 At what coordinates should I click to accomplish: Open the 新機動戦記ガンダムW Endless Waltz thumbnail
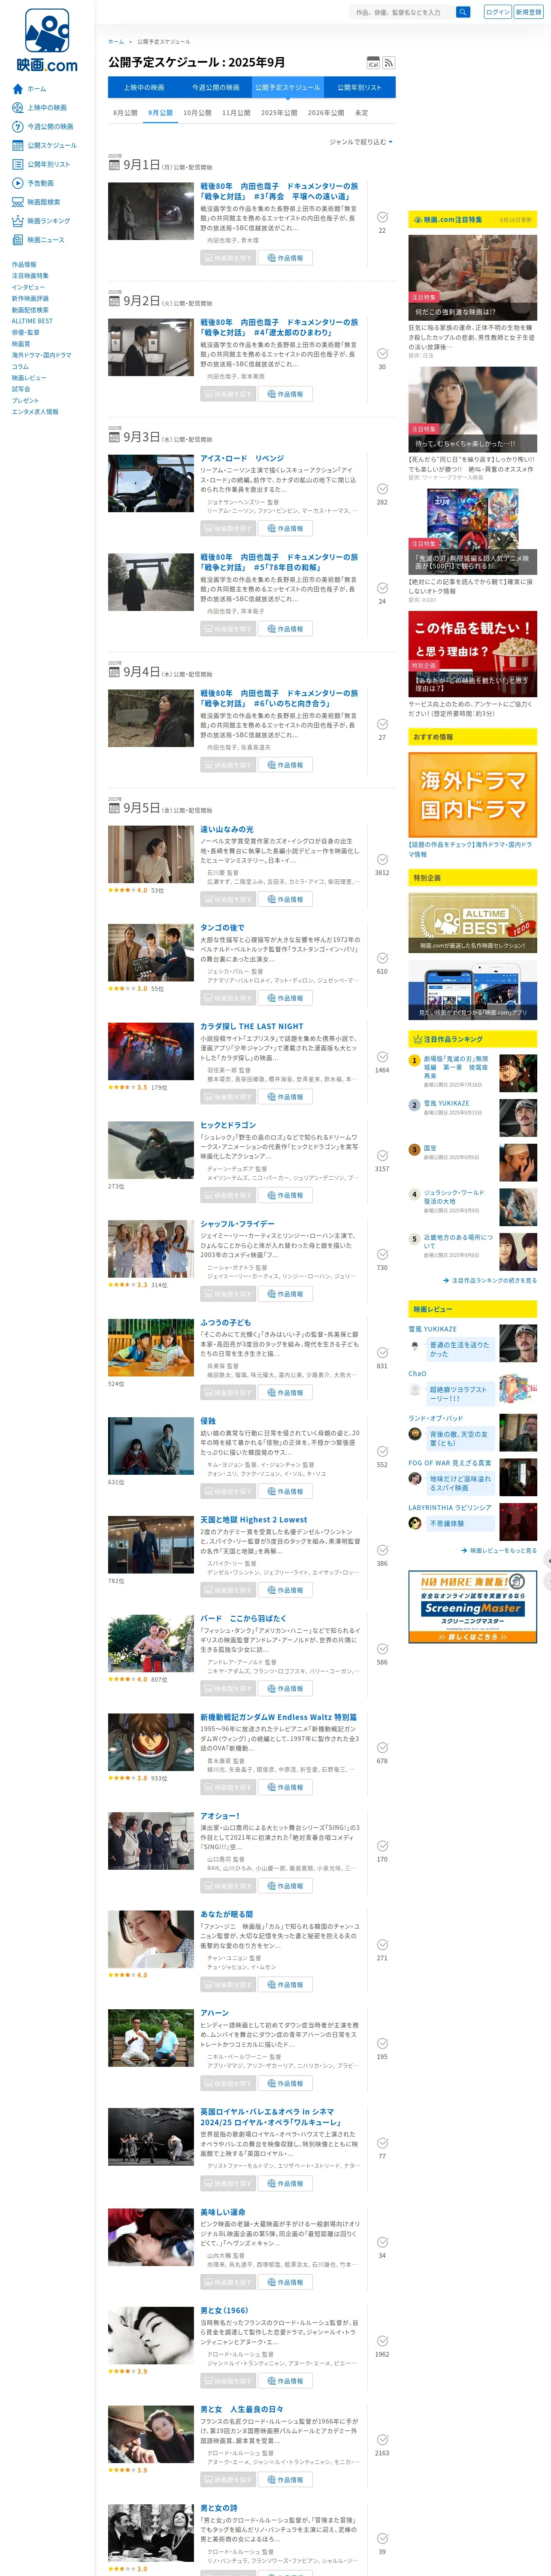151,1741
